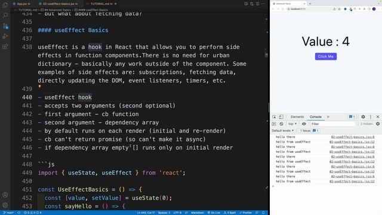Open the Source Control icon in activity bar
Viewport: 382px width, 215px height.
(5, 26)
